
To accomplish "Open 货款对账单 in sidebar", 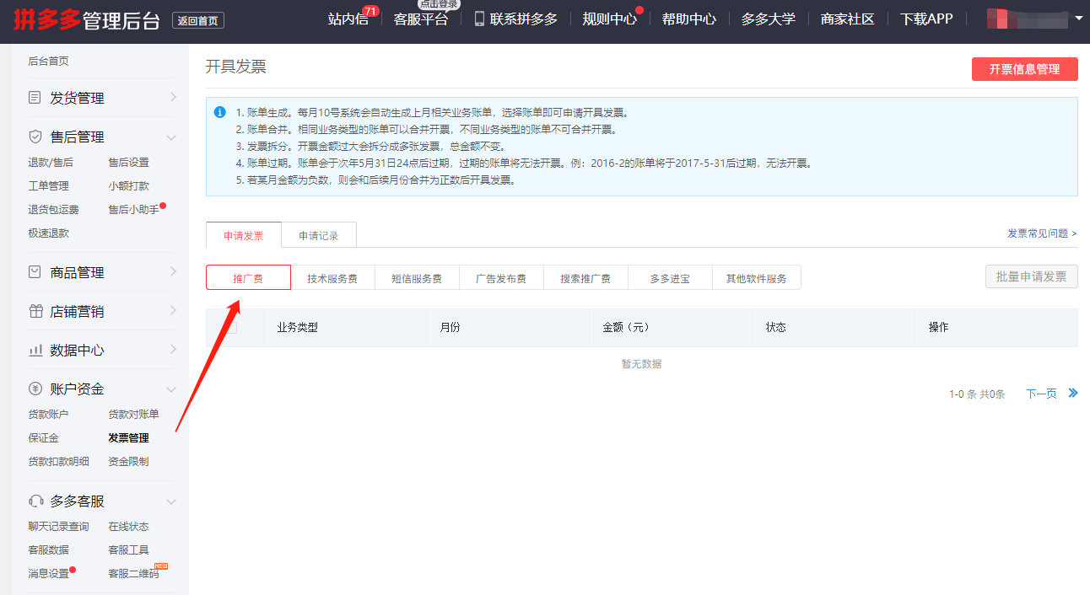I will point(133,414).
